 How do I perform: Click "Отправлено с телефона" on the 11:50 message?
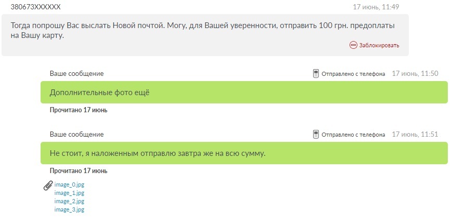353,74
